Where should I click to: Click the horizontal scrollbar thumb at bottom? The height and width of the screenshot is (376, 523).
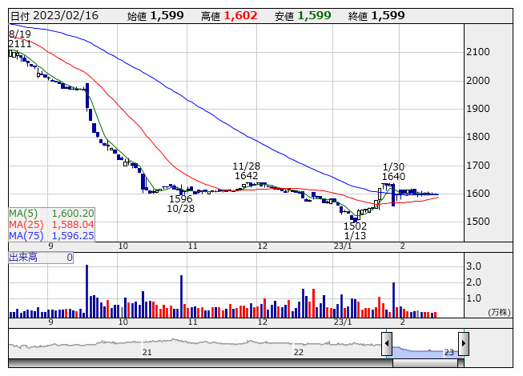tap(424, 363)
